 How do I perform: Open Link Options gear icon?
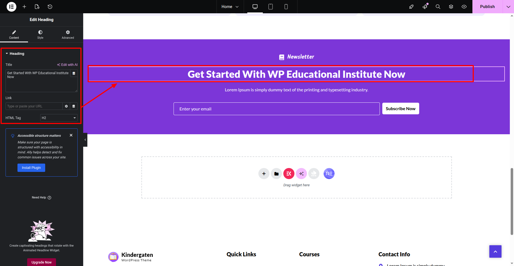point(66,106)
